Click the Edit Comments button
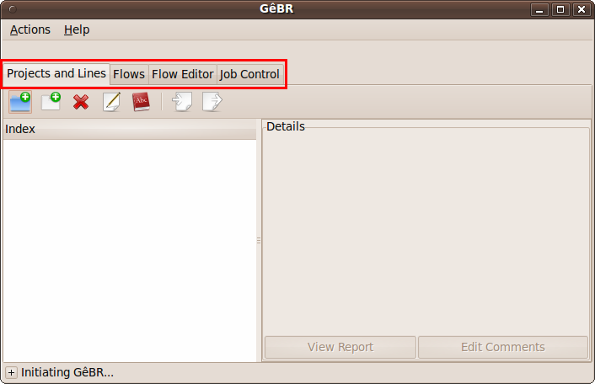Viewport: 595px width, 384px height. coord(503,347)
